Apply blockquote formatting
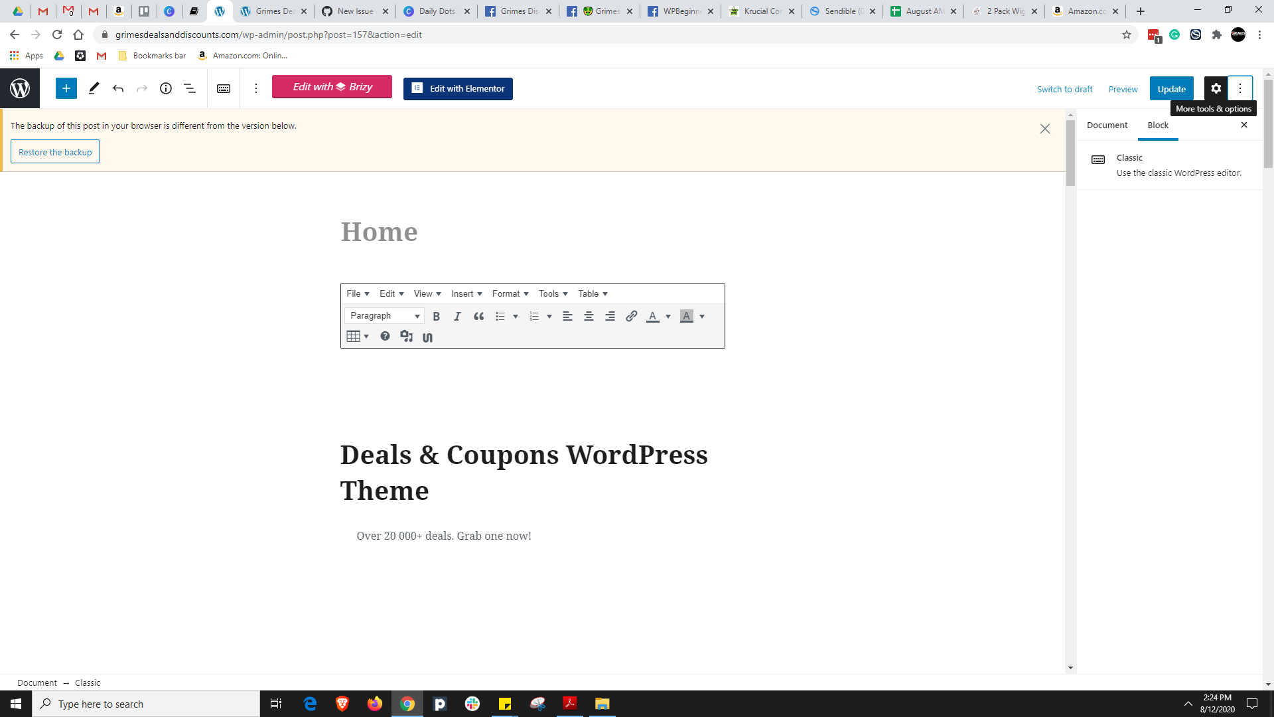The height and width of the screenshot is (717, 1274). pyautogui.click(x=478, y=317)
